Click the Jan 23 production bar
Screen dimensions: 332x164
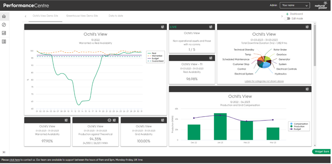coord(220,126)
